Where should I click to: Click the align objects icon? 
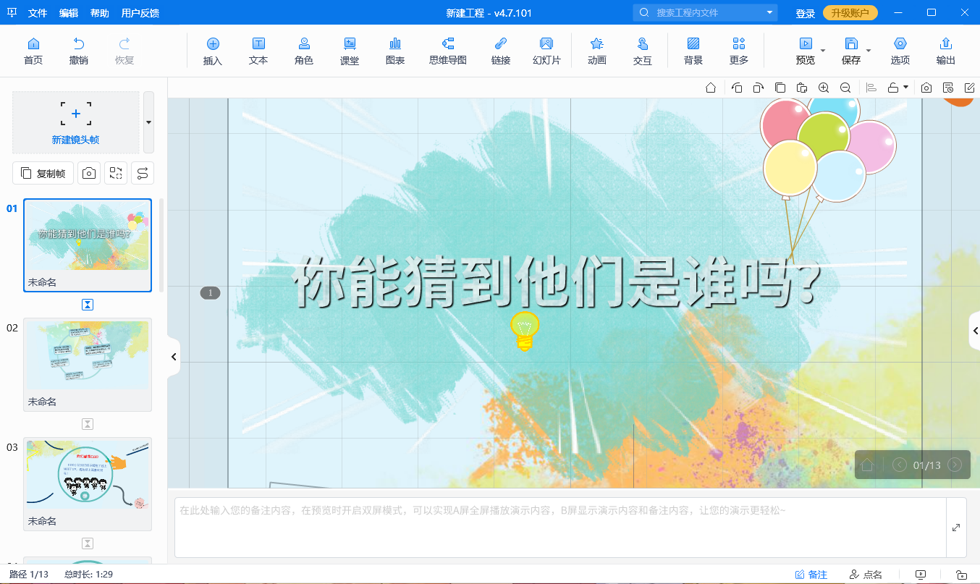point(871,88)
